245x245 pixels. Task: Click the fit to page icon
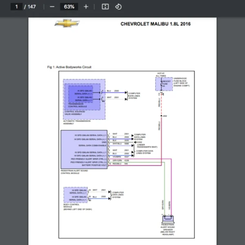[105, 7]
